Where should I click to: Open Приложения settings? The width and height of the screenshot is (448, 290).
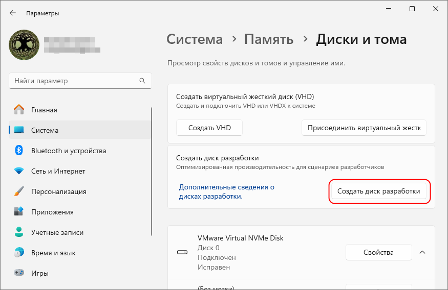80,212
